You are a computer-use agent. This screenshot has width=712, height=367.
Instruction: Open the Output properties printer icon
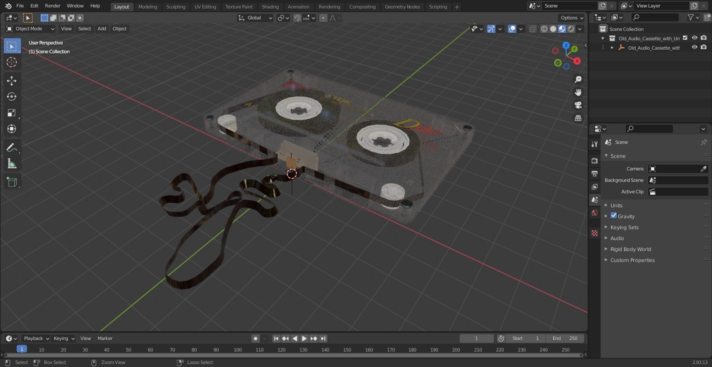pos(595,174)
